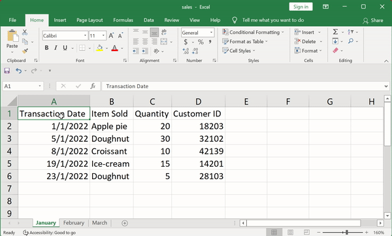Open the Conditional Formatting dropdown
This screenshot has height=236, width=392.
(x=253, y=32)
